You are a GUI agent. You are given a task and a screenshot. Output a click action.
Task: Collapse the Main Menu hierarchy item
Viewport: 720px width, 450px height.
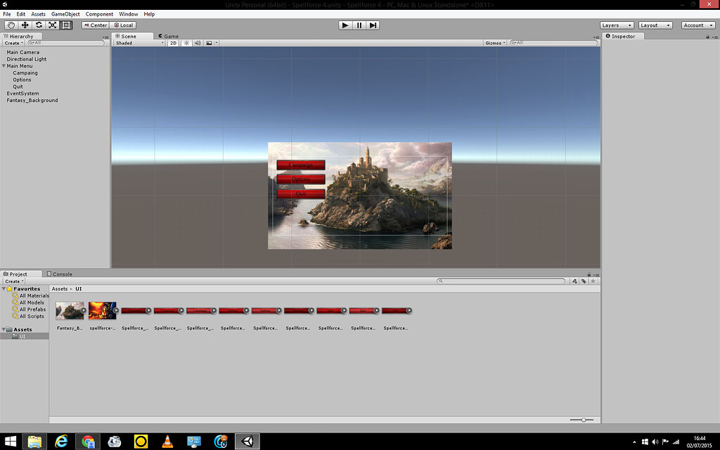(x=3, y=65)
